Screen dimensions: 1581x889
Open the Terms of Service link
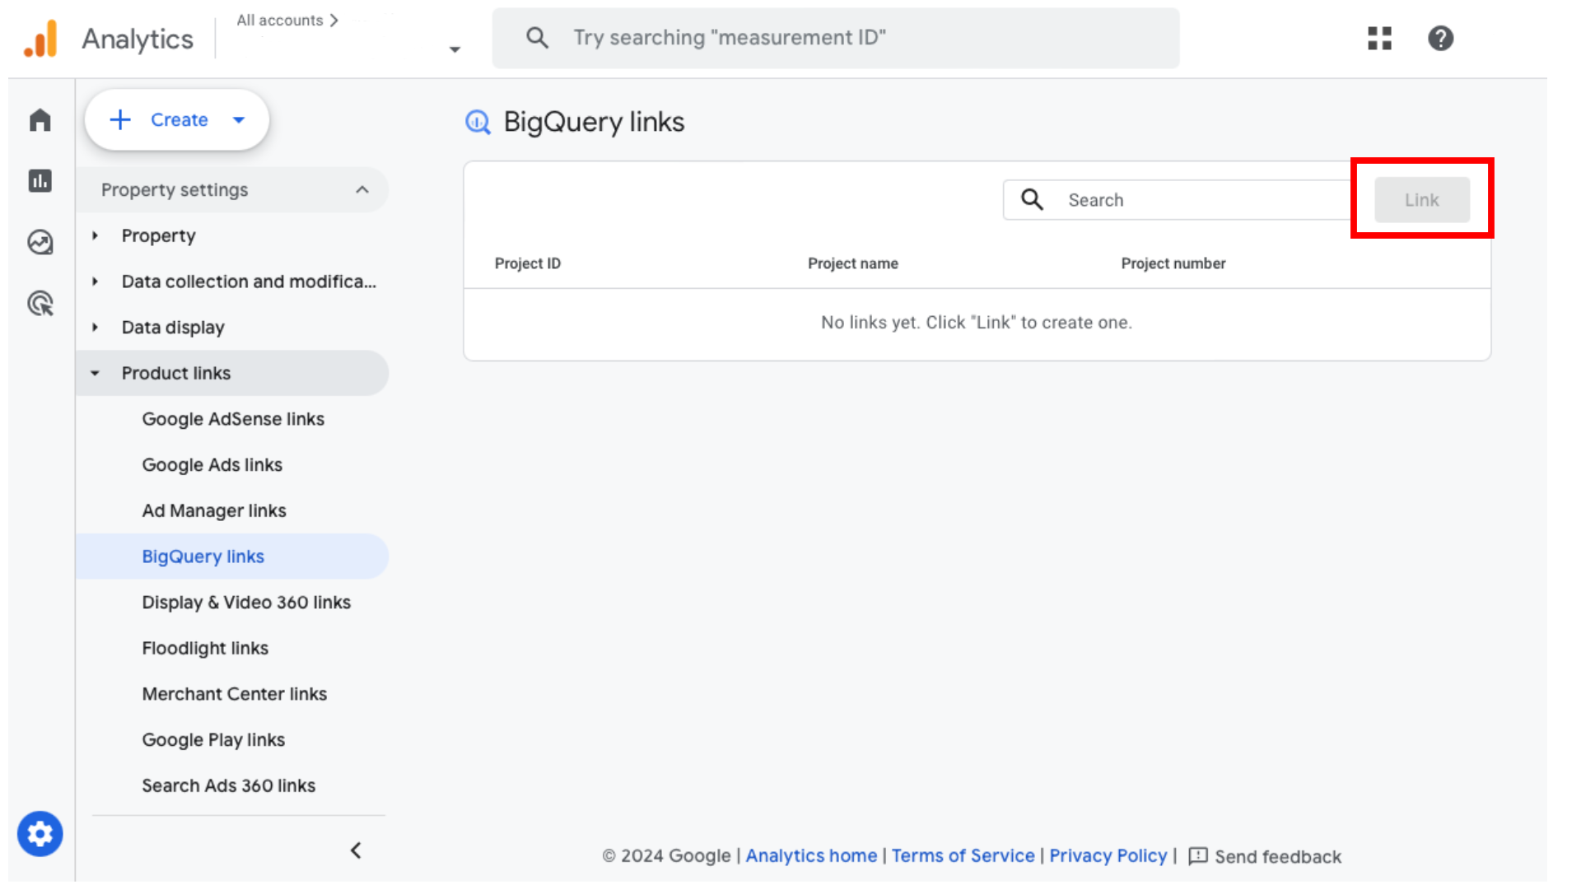point(963,856)
